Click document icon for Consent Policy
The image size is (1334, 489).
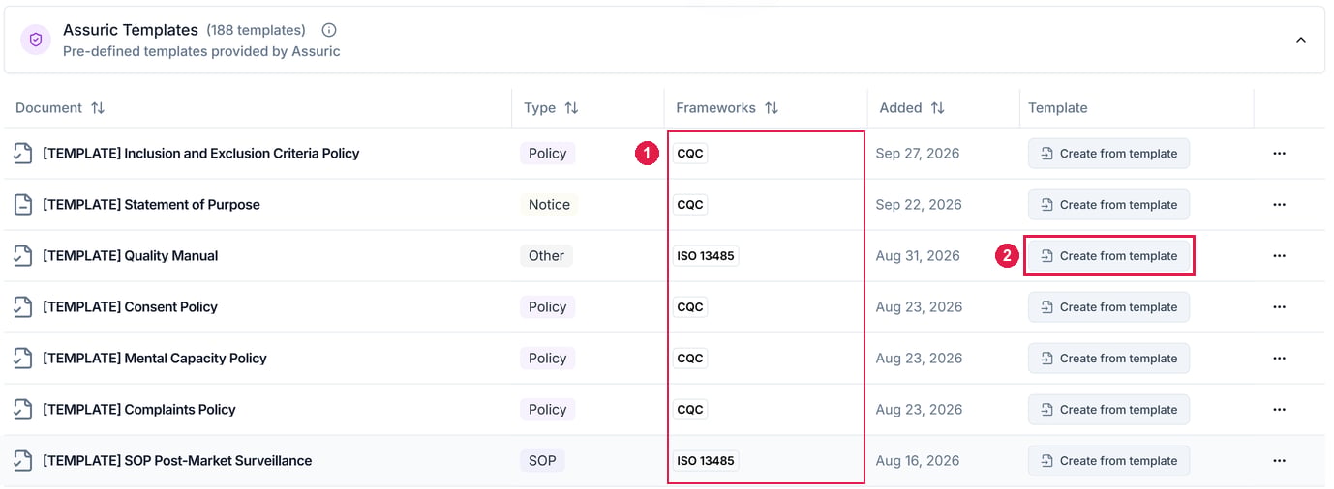(23, 306)
